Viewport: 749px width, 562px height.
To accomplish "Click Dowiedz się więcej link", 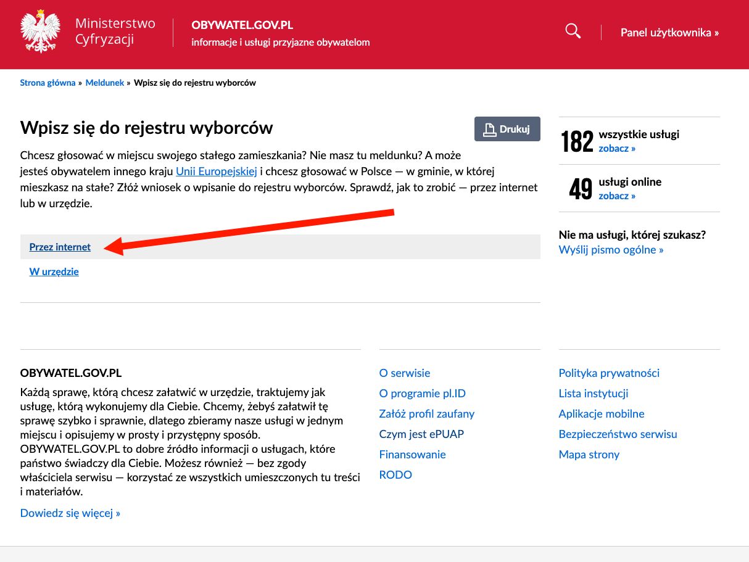I will coord(70,513).
